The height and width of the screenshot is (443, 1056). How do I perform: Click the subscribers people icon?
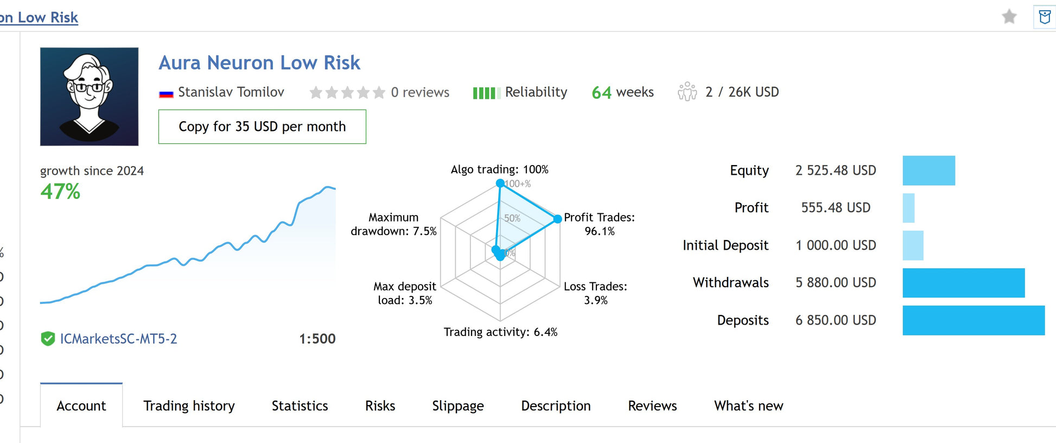coord(687,92)
